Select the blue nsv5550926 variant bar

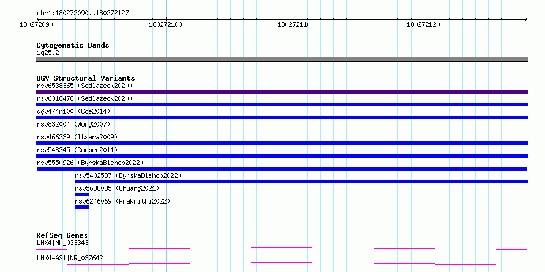pos(282,169)
